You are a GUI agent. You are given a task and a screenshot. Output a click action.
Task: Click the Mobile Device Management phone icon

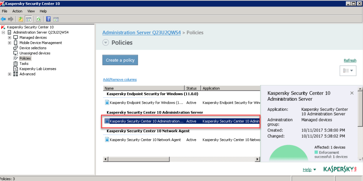click(x=16, y=43)
